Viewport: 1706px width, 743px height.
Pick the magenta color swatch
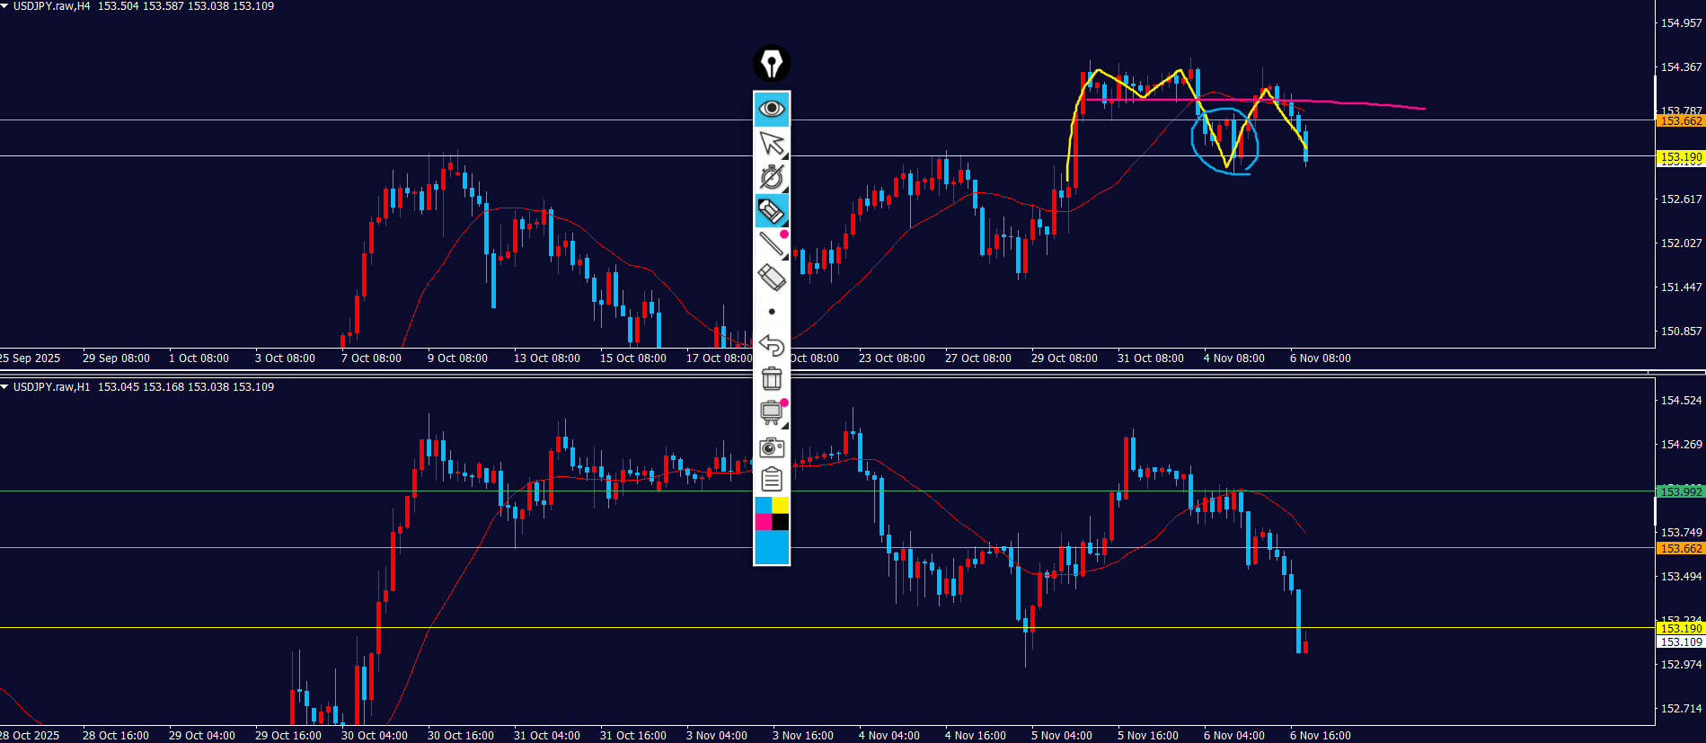tap(763, 522)
